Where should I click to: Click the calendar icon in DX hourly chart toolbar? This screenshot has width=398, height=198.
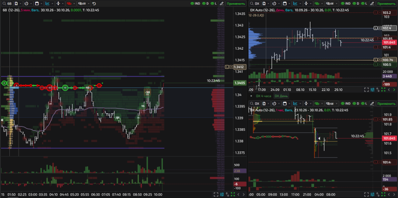285,103
